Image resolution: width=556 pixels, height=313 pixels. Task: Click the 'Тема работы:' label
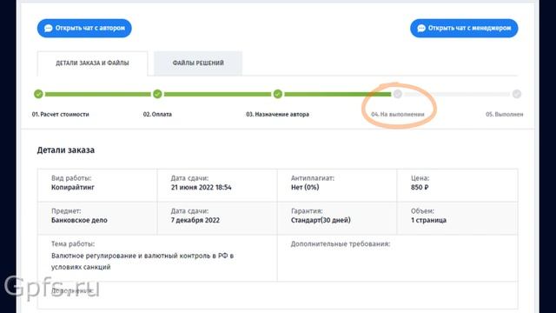tap(73, 244)
